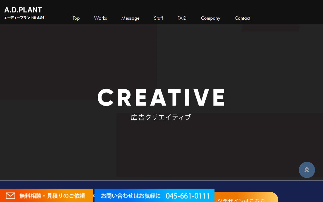Click the エーディープラント株式会社 logo subtitle
The image size is (323, 202).
pos(25,18)
